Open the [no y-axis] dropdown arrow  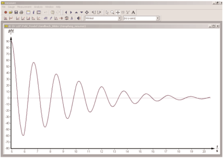click(158, 18)
